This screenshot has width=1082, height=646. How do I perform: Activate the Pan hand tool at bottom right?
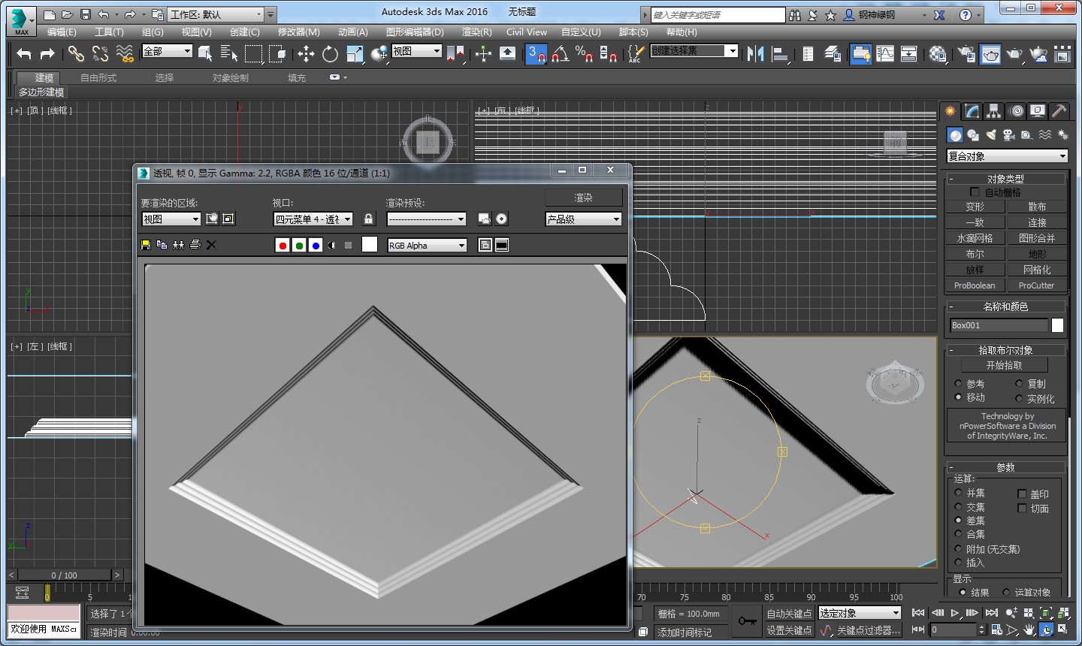coord(1028,629)
